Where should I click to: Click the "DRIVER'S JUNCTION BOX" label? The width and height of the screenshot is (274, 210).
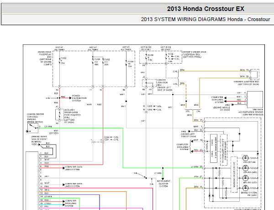point(247,82)
